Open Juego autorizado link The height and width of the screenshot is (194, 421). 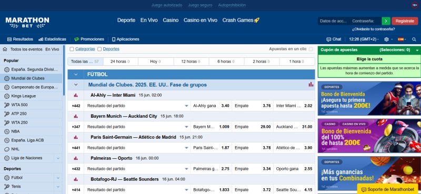click(x=167, y=5)
